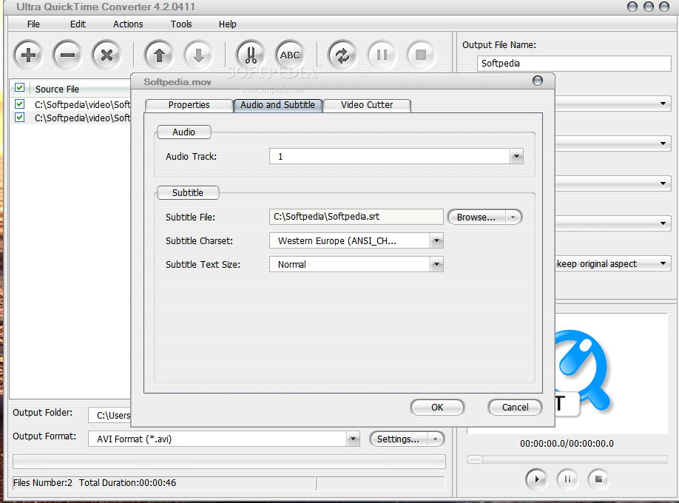The image size is (679, 503).
Task: Click the conversion progress bar
Action: (x=229, y=462)
